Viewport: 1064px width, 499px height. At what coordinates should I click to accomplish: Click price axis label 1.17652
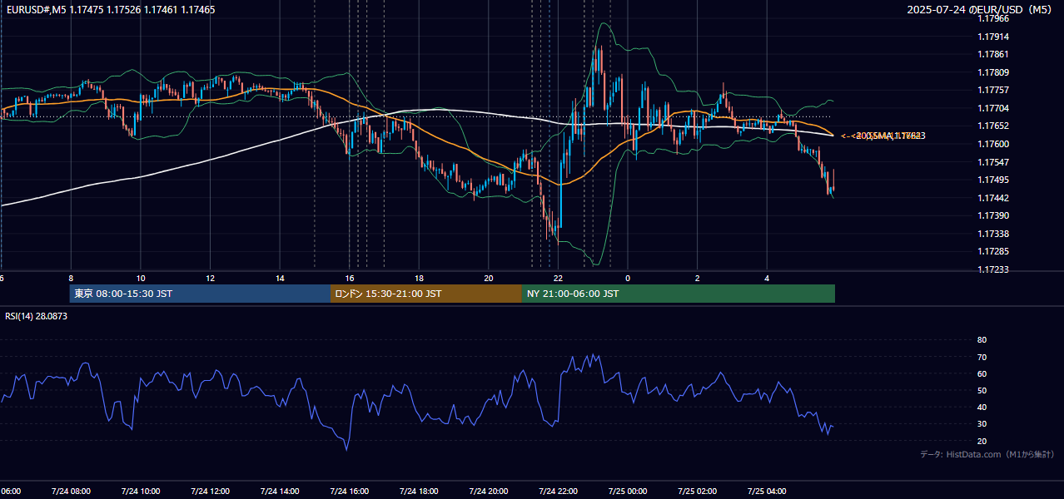tap(992, 126)
